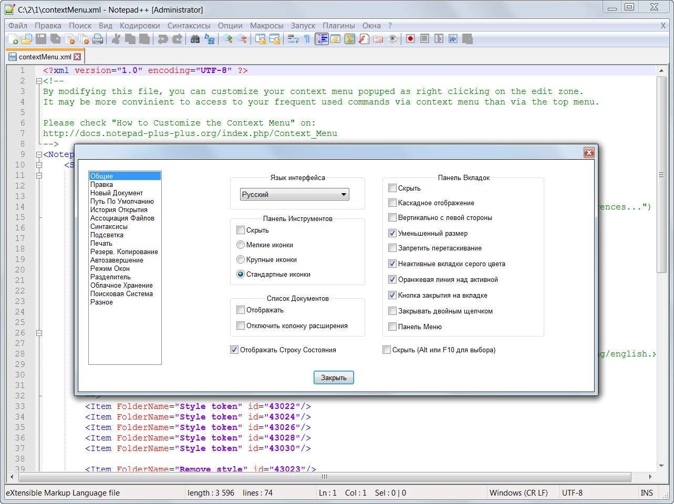Open the Правка menu
674x504 pixels.
(x=48, y=25)
